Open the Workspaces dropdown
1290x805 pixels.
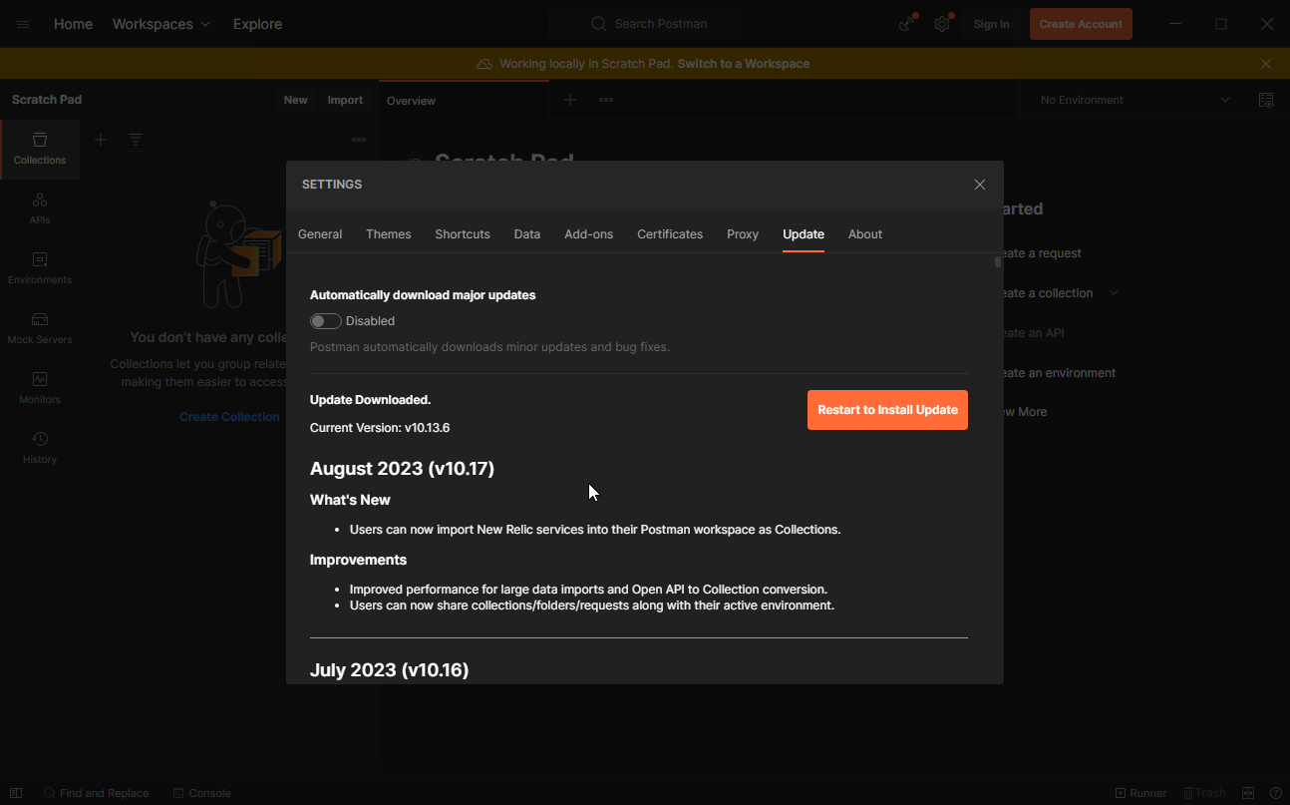[161, 23]
